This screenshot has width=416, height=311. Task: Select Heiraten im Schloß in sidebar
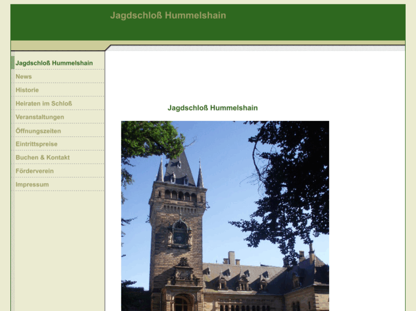44,103
